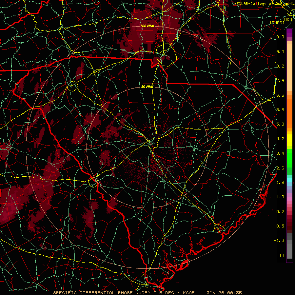Image resolution: width=295 pixels, height=295 pixels.
Task: Pick the pale peach color bar segment
Action: [x=289, y=67]
